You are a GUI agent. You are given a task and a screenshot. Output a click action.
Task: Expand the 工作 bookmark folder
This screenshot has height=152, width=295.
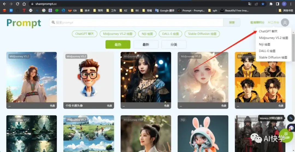[x=111, y=11]
